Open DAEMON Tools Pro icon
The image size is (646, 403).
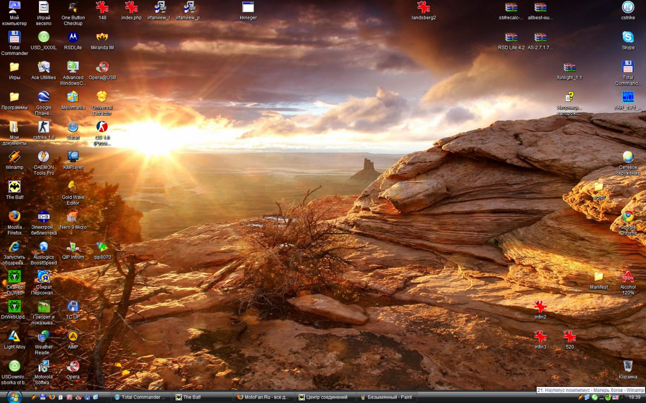pos(44,163)
